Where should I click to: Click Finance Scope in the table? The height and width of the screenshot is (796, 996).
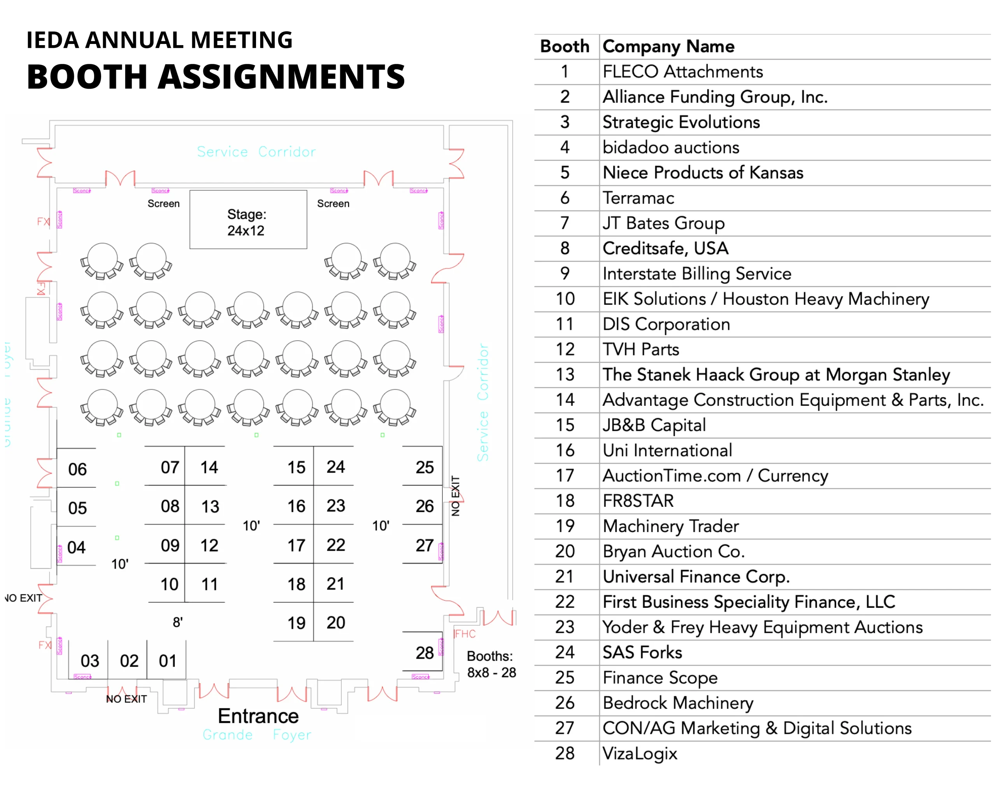(x=660, y=678)
